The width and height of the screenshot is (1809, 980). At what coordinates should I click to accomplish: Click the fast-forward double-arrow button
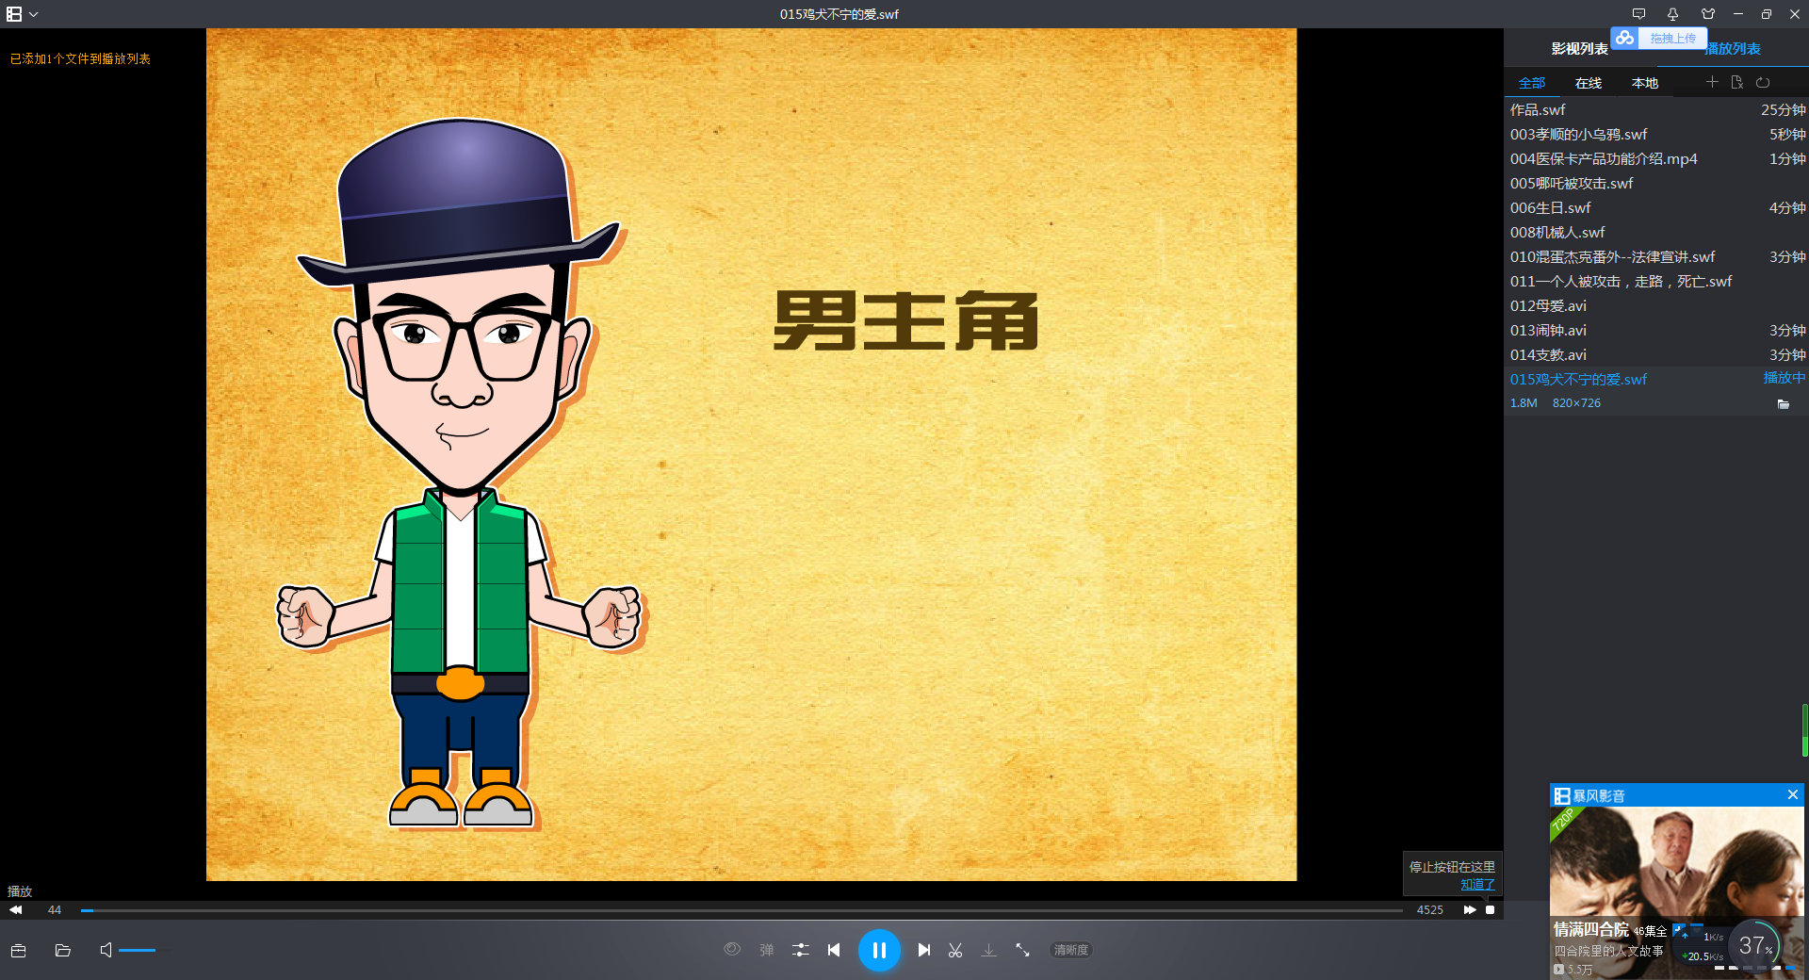click(1469, 910)
